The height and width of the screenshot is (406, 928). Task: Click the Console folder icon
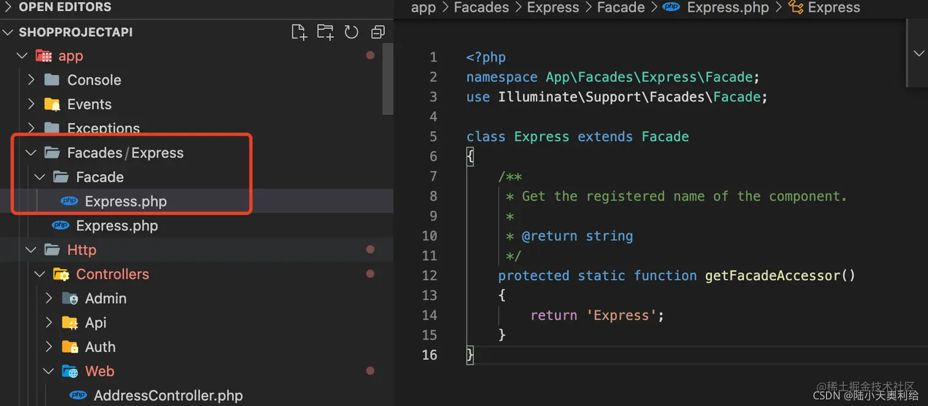point(52,80)
